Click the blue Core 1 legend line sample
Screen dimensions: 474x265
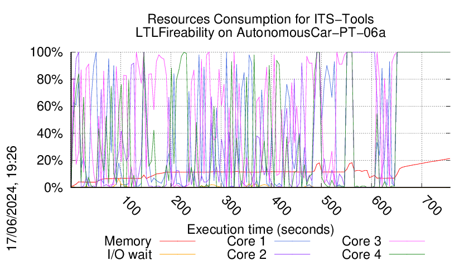click(x=292, y=241)
